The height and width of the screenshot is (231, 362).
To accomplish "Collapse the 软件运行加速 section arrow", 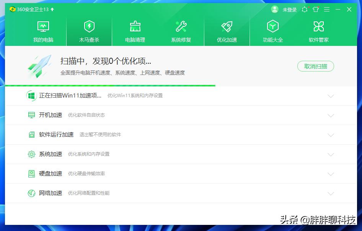I will click(331, 135).
